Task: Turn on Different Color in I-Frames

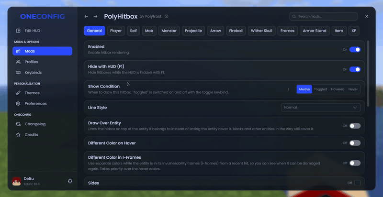Action: coord(355,163)
